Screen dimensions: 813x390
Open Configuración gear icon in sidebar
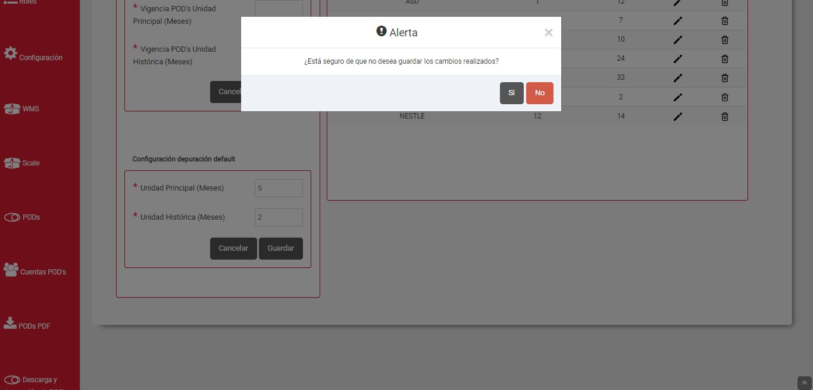click(x=11, y=54)
